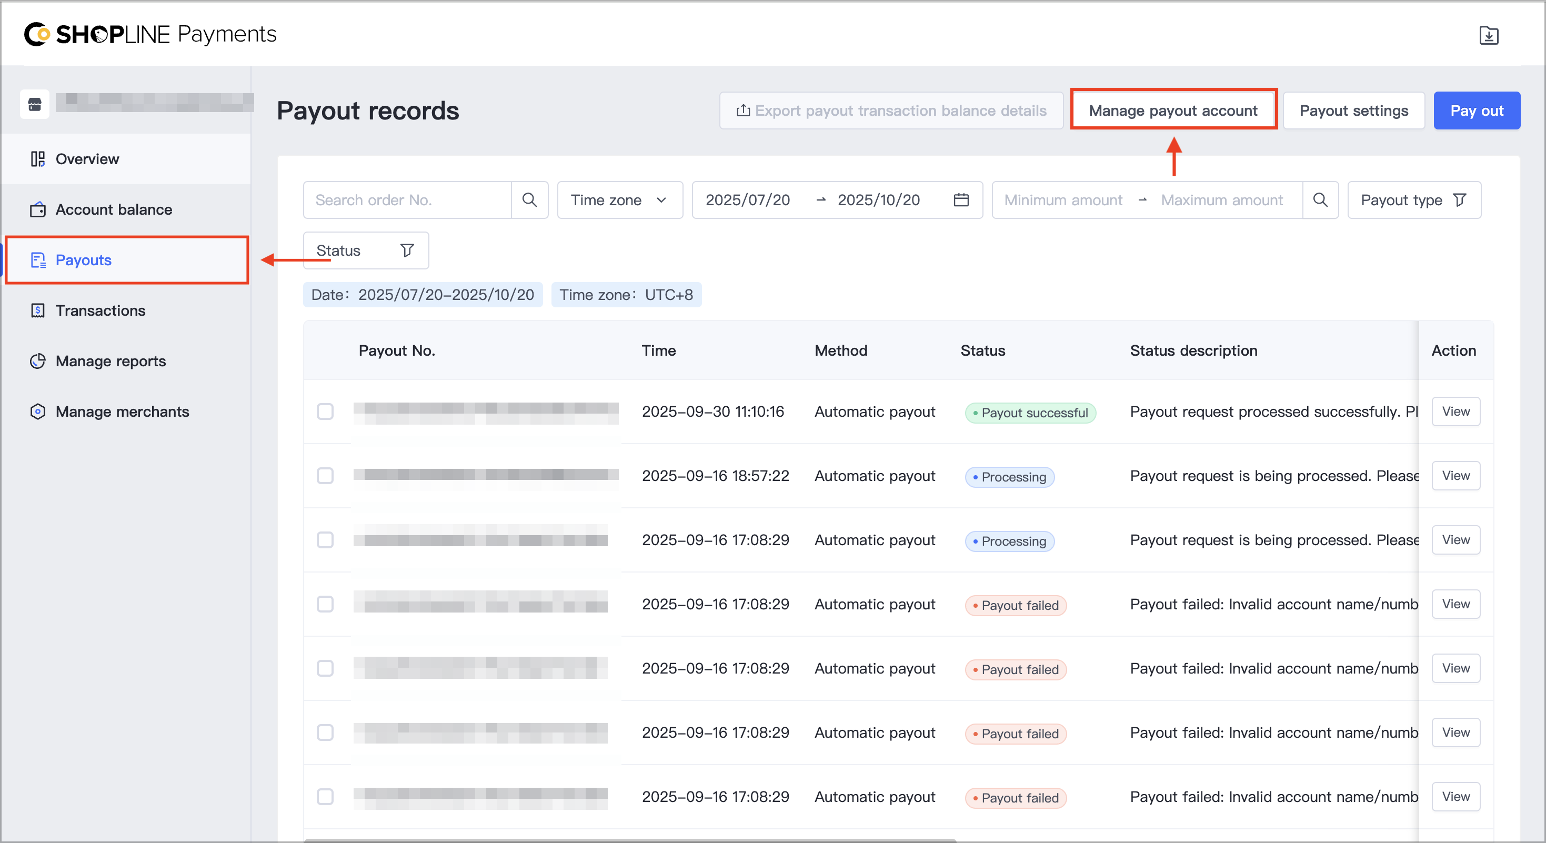
Task: Select checkbox of last Payout failed row
Action: coord(325,797)
